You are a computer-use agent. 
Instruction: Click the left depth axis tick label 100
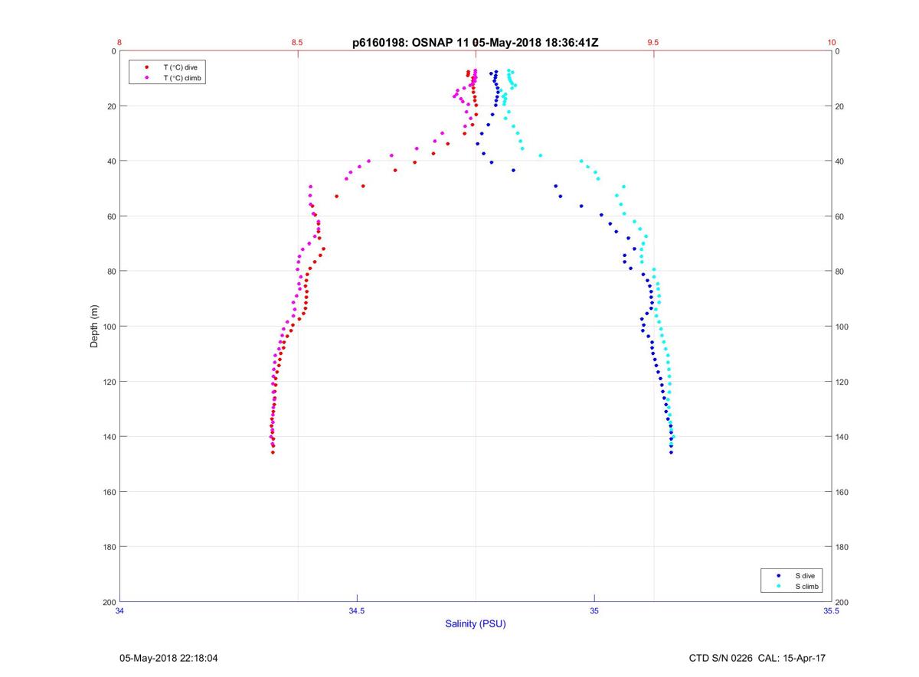[x=109, y=327]
